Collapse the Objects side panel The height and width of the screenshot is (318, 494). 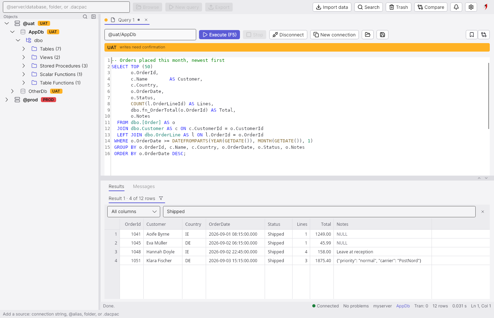tap(94, 17)
